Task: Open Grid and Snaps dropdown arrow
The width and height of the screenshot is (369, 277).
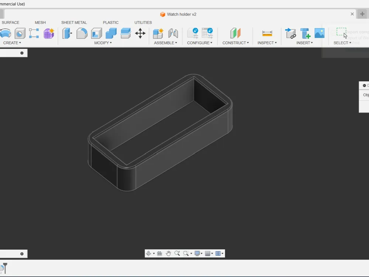Action: pos(212,254)
